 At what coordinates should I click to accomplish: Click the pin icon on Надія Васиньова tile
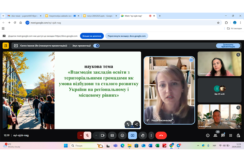(148, 120)
